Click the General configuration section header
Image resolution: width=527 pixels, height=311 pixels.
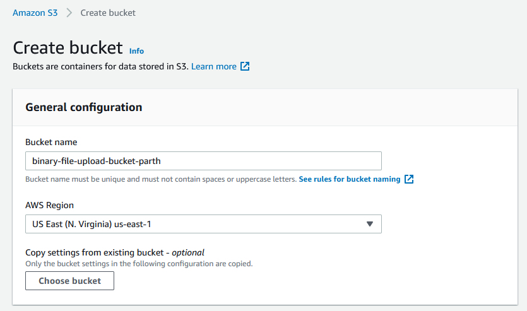pyautogui.click(x=84, y=107)
